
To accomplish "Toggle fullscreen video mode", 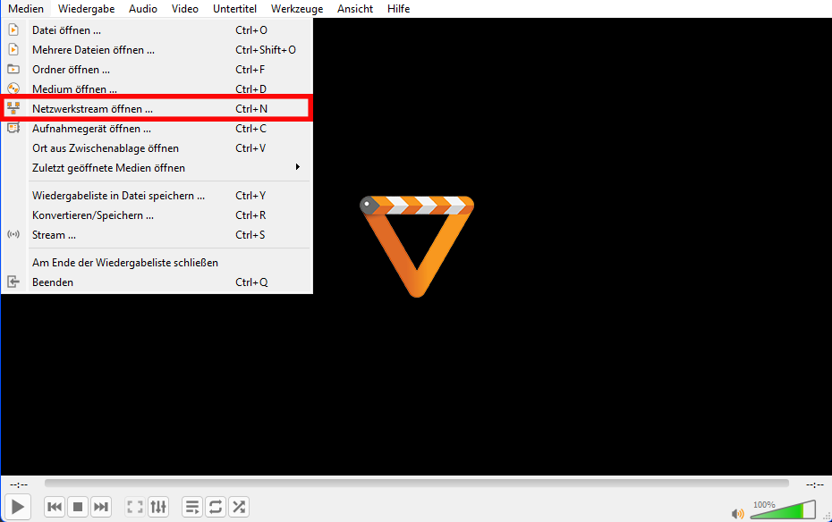I will pos(135,507).
